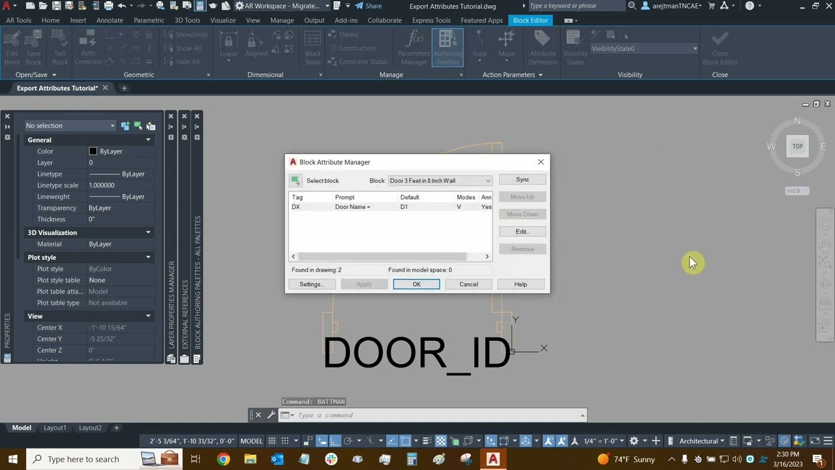Image resolution: width=835 pixels, height=470 pixels.
Task: Click the search magnifier icon in title bar
Action: click(x=631, y=6)
